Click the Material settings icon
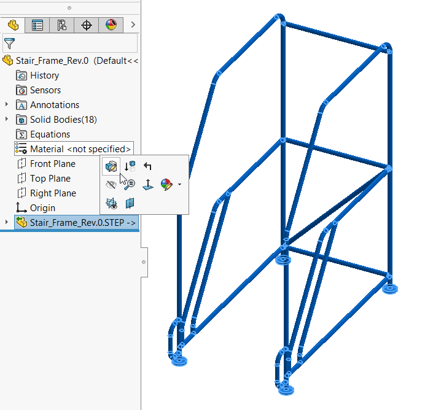 click(21, 149)
